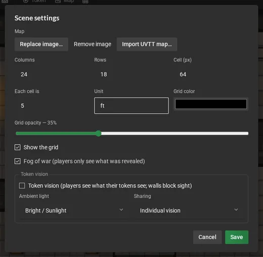Edit the Each cell is value 5
The width and height of the screenshot is (263, 257).
click(52, 106)
